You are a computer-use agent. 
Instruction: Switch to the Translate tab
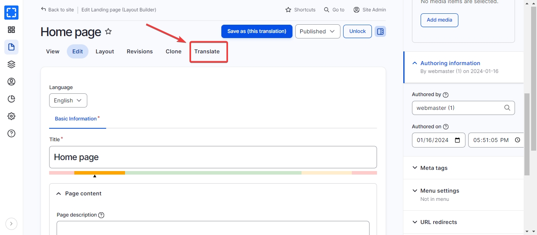pos(207,51)
